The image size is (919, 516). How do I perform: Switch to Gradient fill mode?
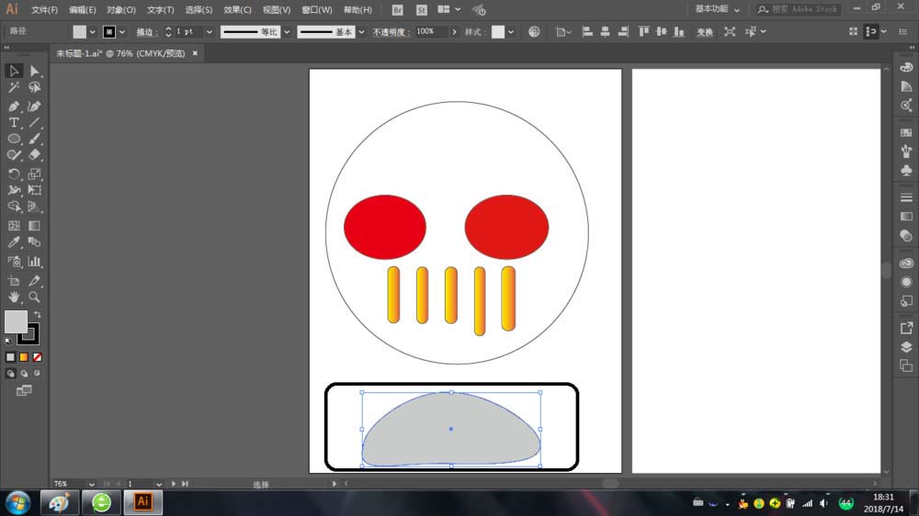coord(24,357)
